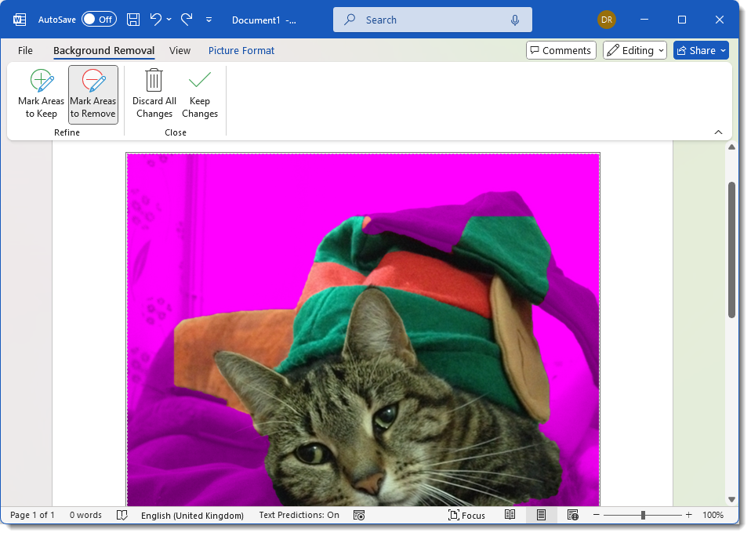Click the zoom slider handle
Screen dimensions: 751x536
[x=643, y=515]
